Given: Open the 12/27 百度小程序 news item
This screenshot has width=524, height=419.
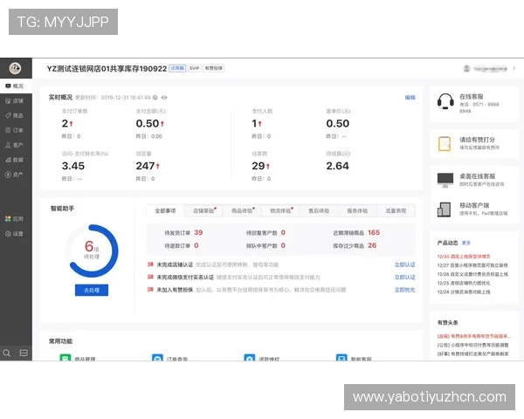Looking at the screenshot, I should [x=472, y=265].
